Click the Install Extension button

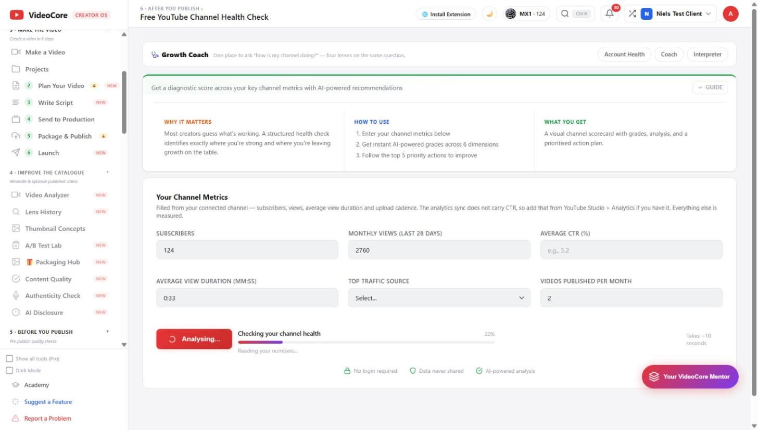pyautogui.click(x=446, y=14)
